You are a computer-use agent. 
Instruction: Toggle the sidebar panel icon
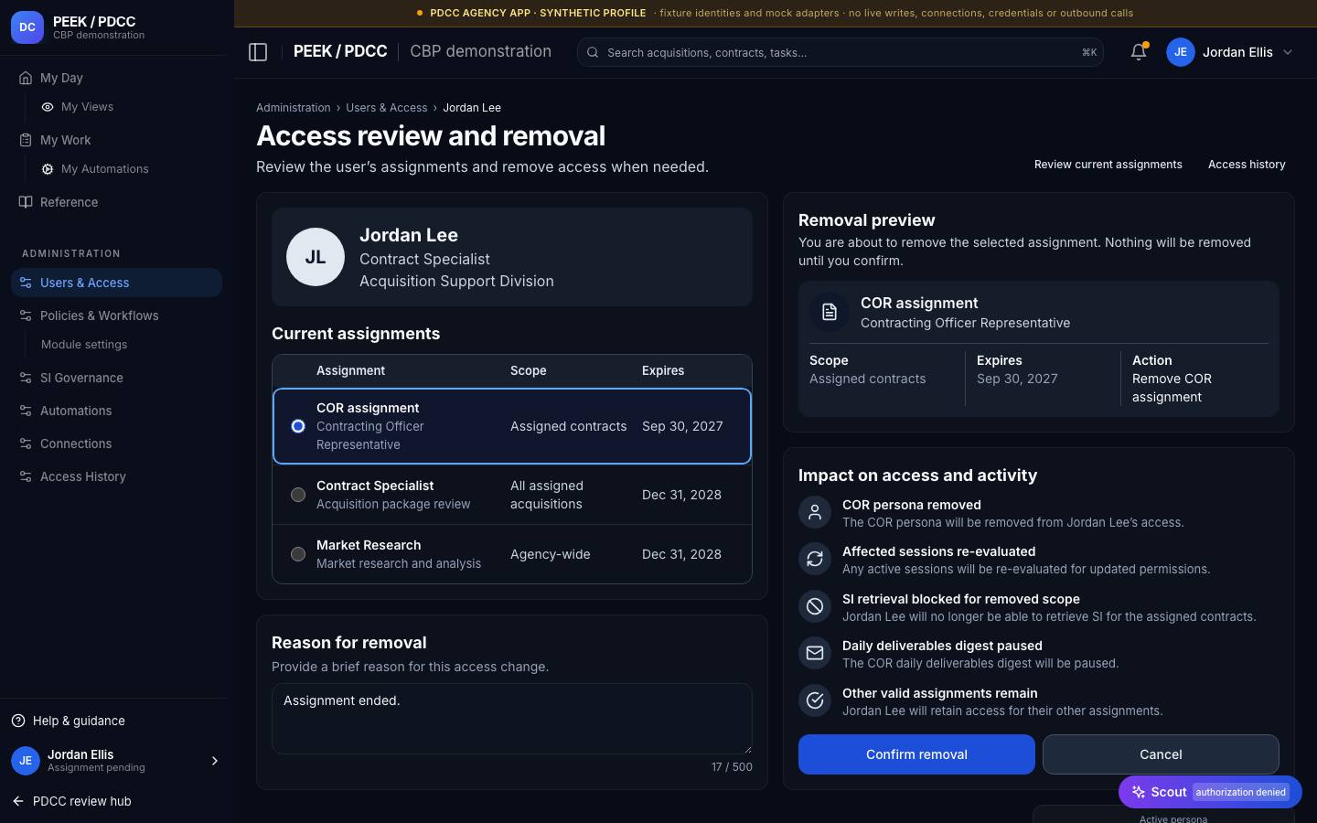(258, 52)
